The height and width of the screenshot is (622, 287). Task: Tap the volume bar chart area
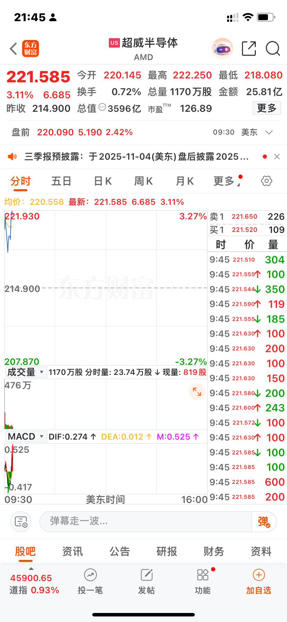pos(106,404)
